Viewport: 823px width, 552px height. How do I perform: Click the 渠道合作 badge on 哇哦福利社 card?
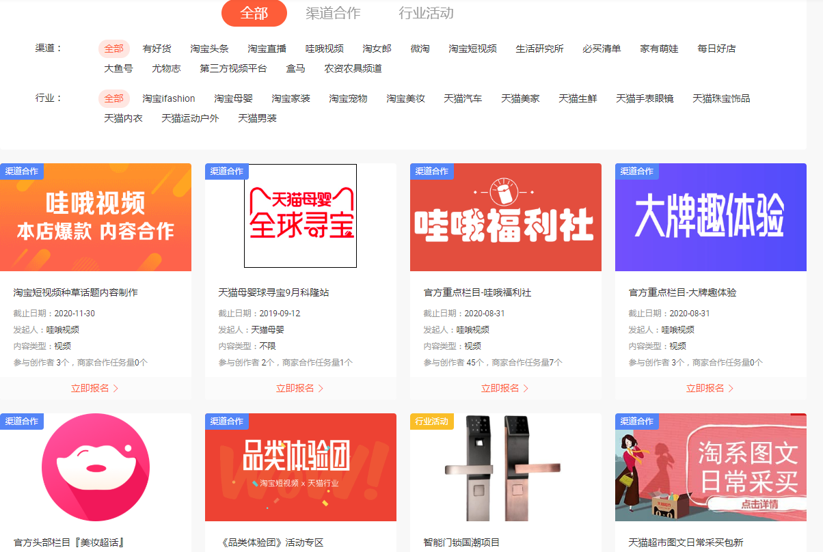coord(432,171)
